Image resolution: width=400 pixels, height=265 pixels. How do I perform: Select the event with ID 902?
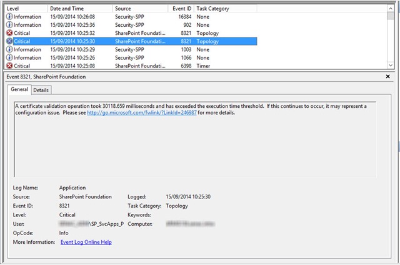pyautogui.click(x=131, y=25)
